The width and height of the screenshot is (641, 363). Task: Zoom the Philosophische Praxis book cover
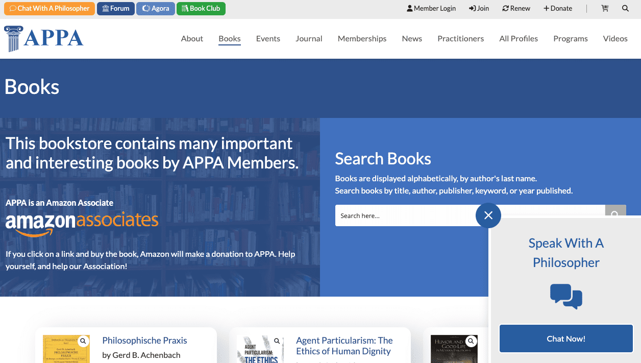coord(83,341)
